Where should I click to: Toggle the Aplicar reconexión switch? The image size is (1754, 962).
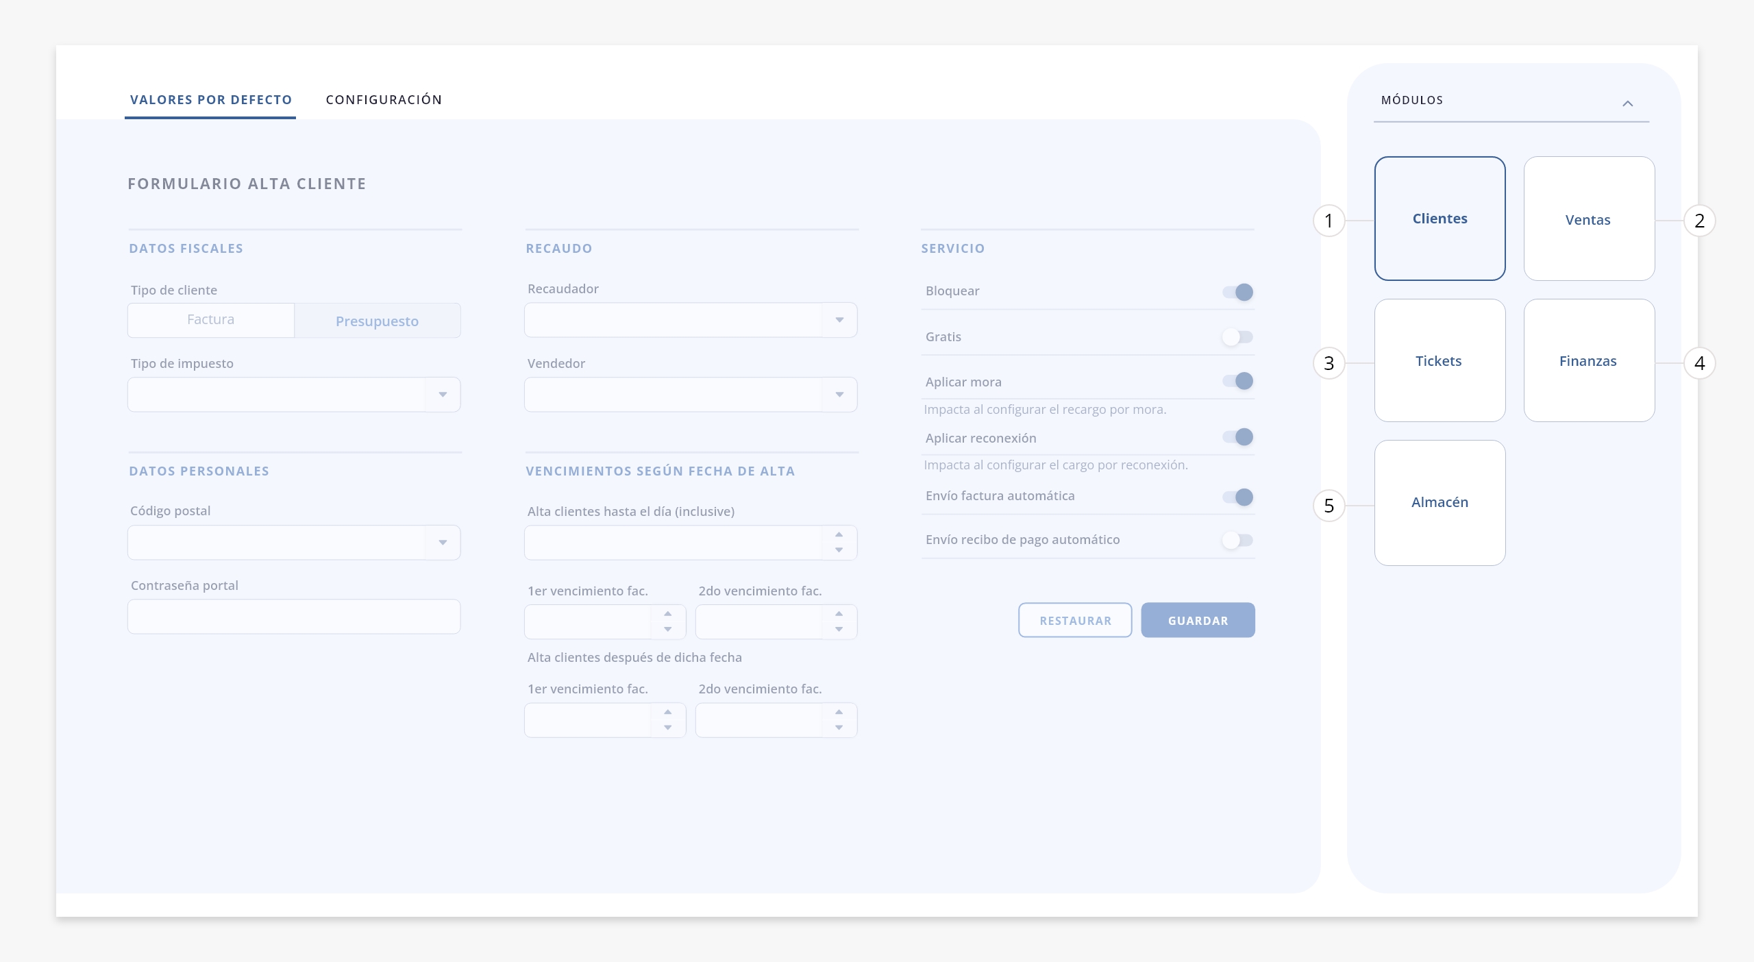1238,437
